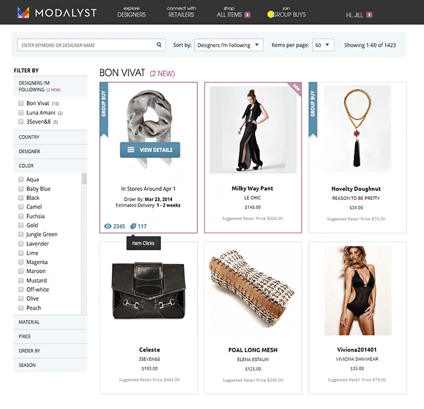
Task: Expand the Designer filter section
Action: (x=50, y=151)
